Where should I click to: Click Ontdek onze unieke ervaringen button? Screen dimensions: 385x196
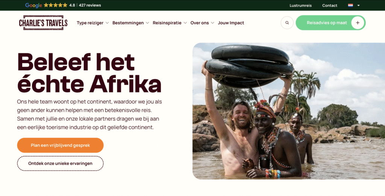[61, 163]
